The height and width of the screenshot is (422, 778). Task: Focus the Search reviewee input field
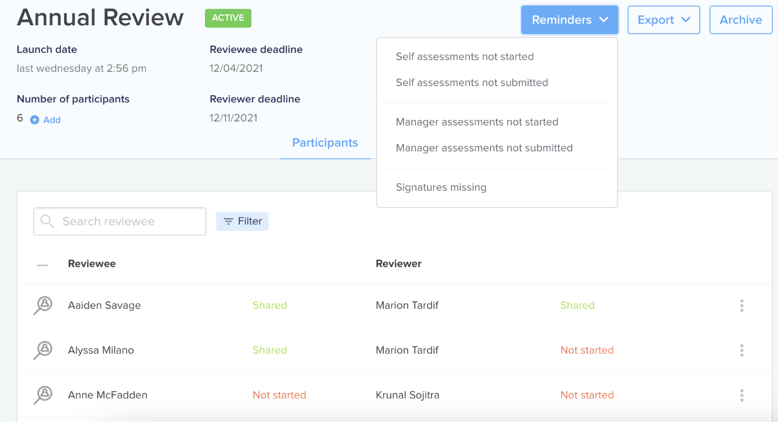pyautogui.click(x=120, y=221)
